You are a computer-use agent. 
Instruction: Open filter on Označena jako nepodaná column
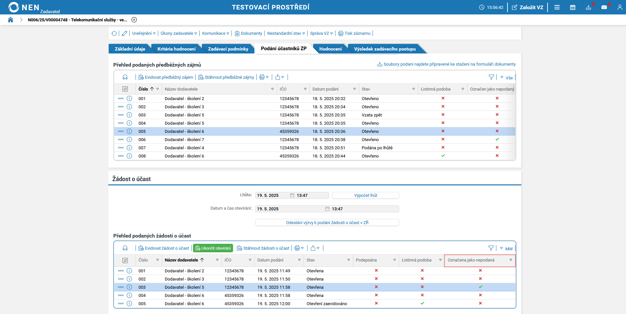pos(510,260)
